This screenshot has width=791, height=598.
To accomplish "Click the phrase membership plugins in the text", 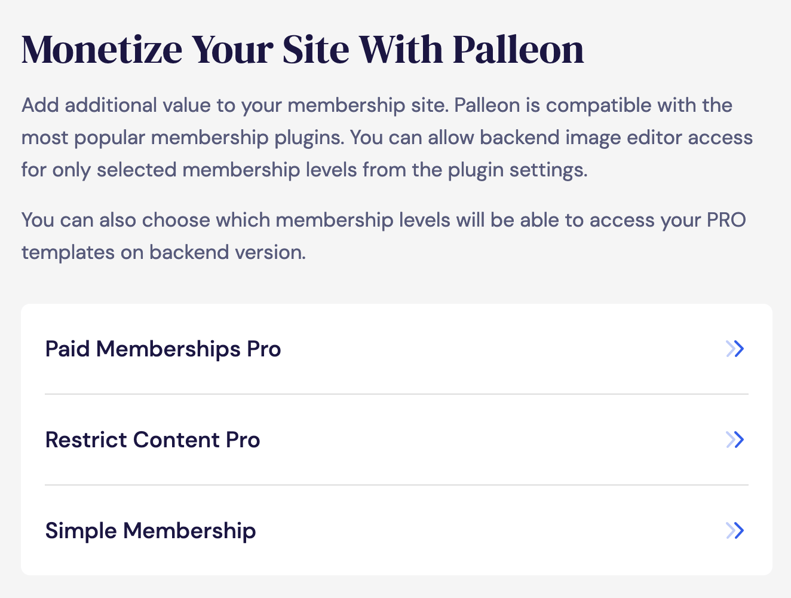I will [x=247, y=138].
